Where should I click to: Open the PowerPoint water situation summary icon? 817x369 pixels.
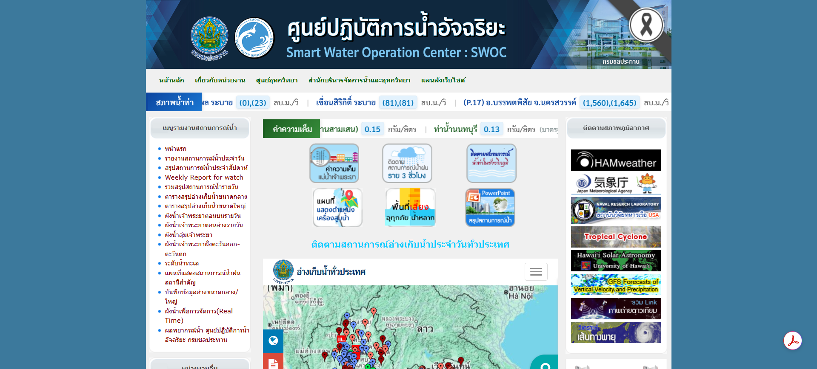coord(490,208)
